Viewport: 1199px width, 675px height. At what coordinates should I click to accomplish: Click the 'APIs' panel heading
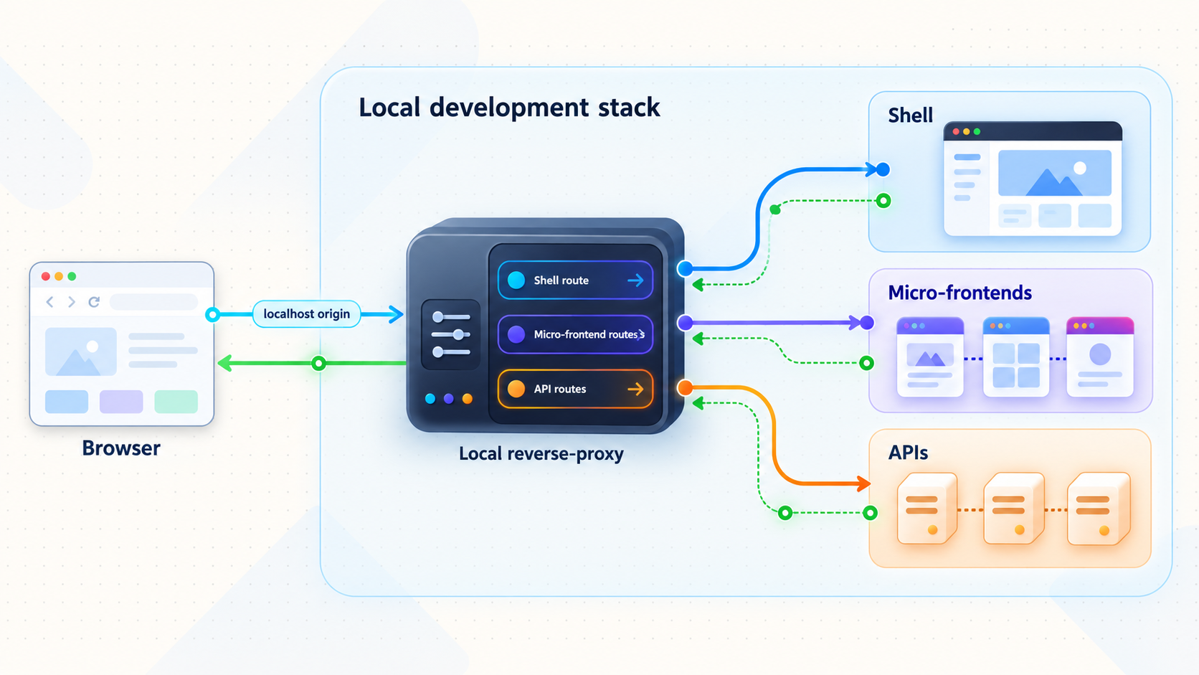[x=908, y=453]
